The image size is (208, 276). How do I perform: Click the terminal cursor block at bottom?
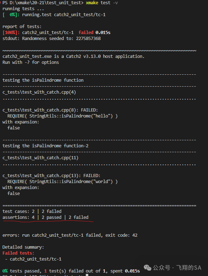click(x=87, y=275)
